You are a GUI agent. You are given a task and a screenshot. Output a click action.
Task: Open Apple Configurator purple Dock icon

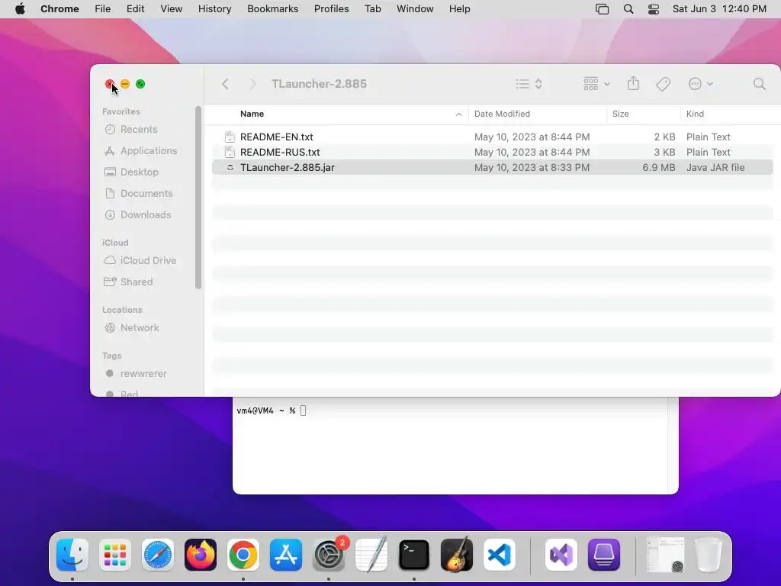click(x=604, y=555)
